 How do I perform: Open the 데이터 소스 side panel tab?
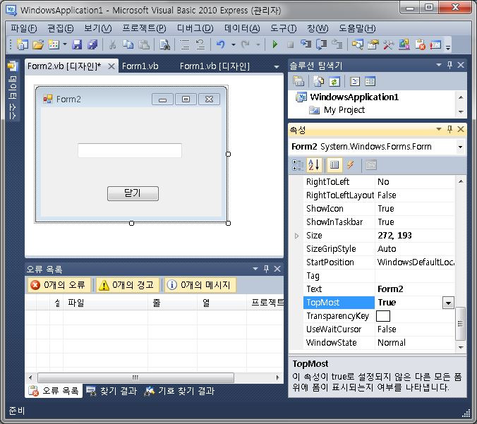12,90
